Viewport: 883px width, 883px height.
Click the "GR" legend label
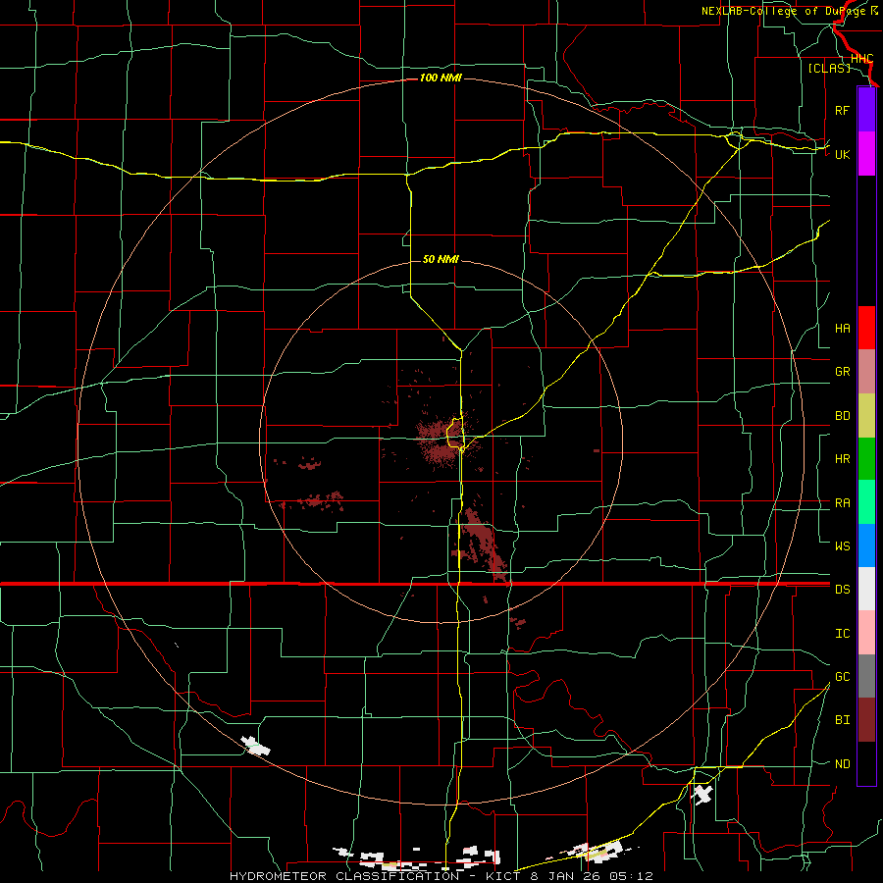coord(843,372)
